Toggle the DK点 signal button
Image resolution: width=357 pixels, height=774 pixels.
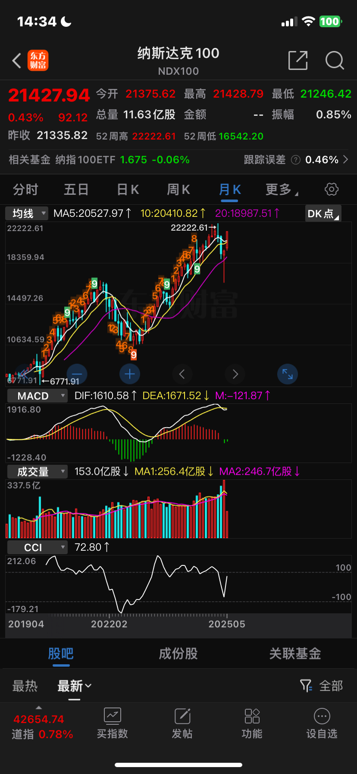coord(323,213)
